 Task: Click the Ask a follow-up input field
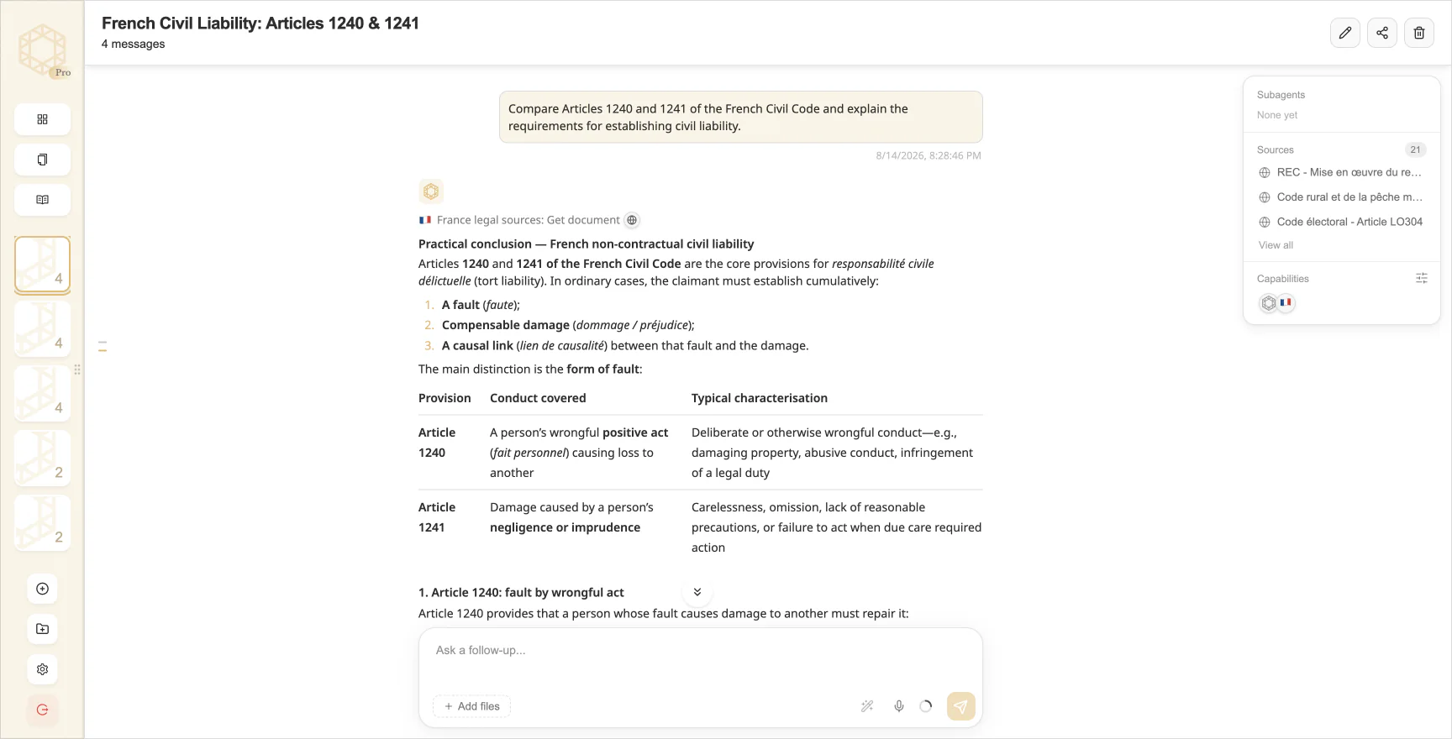[x=700, y=651]
